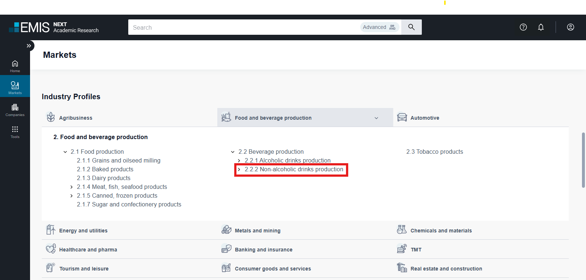Toggle Advanced search mode
The width and height of the screenshot is (586, 280).
pyautogui.click(x=379, y=27)
